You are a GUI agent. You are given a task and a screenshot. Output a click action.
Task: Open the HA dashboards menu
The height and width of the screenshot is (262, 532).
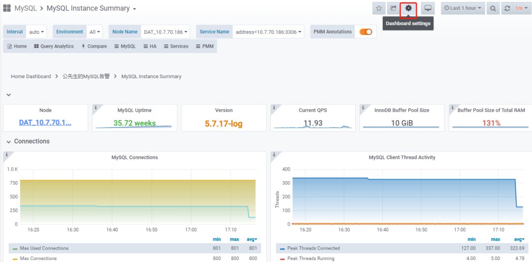coord(150,46)
